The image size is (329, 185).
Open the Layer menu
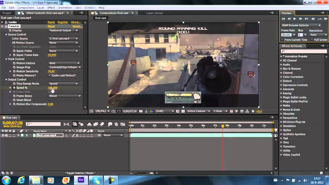[41, 8]
